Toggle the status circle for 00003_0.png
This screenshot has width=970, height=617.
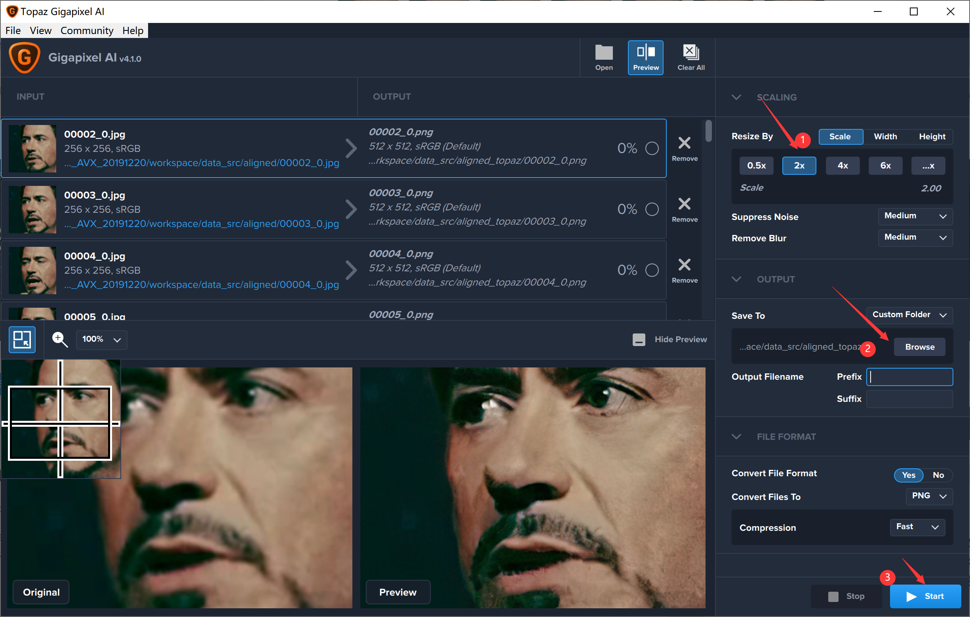click(652, 209)
